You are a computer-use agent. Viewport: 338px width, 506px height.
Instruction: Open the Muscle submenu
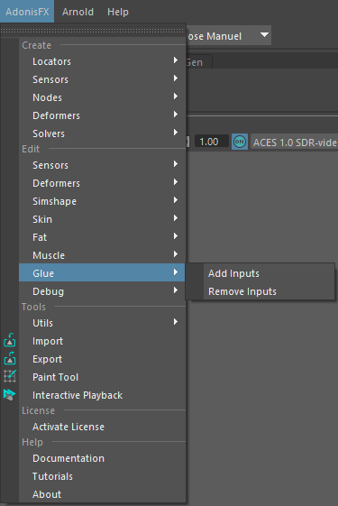(102, 255)
